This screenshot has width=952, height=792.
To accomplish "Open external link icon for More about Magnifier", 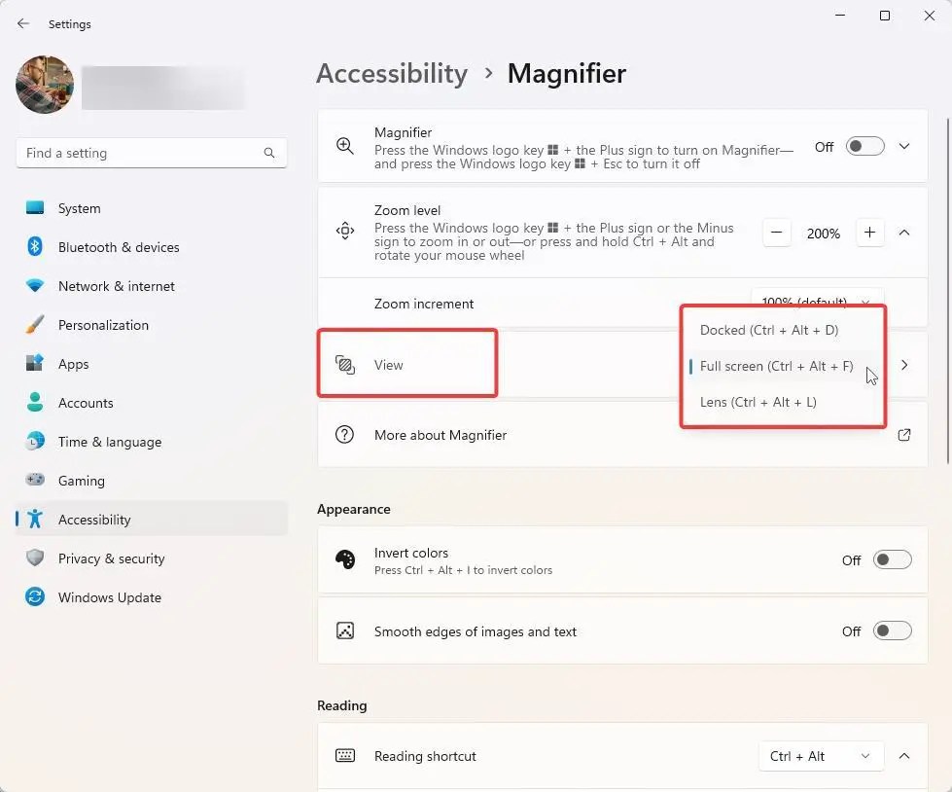I will tap(904, 435).
